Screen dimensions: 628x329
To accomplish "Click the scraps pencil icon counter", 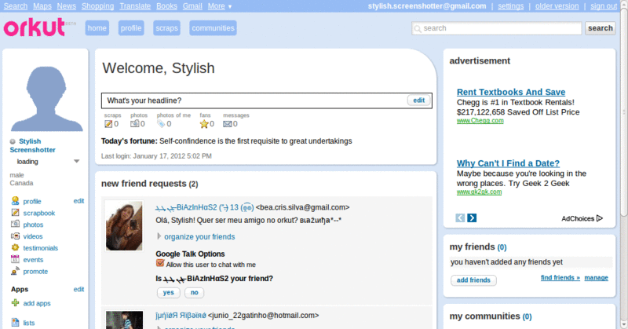I will (108, 124).
